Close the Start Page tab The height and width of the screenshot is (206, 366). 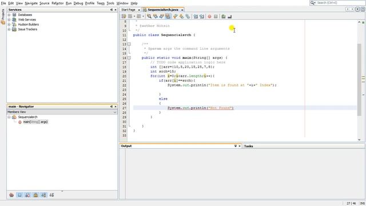tap(139, 10)
